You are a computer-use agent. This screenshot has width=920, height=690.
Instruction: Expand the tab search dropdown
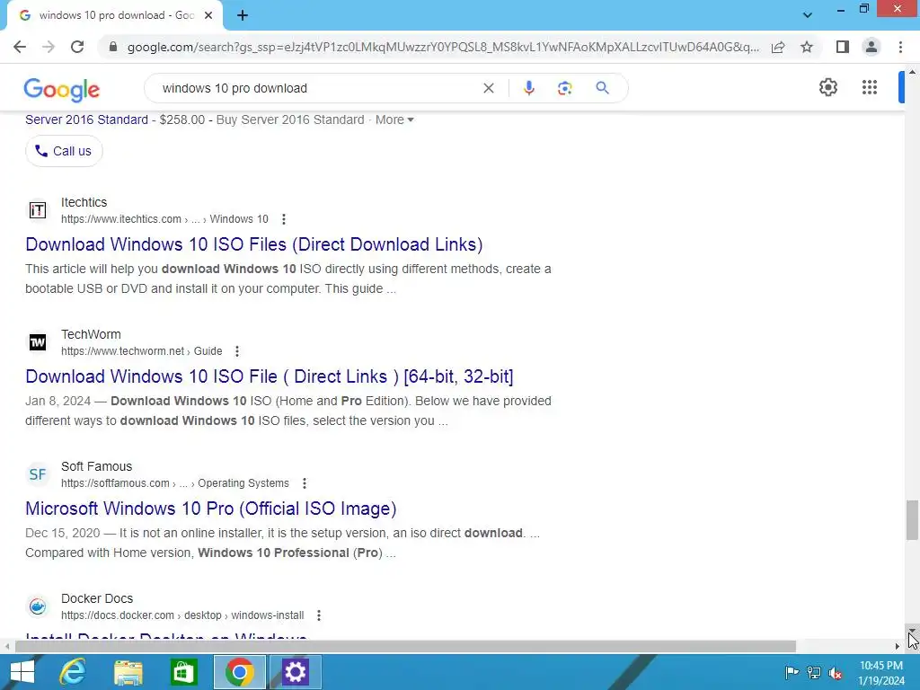coord(808,15)
